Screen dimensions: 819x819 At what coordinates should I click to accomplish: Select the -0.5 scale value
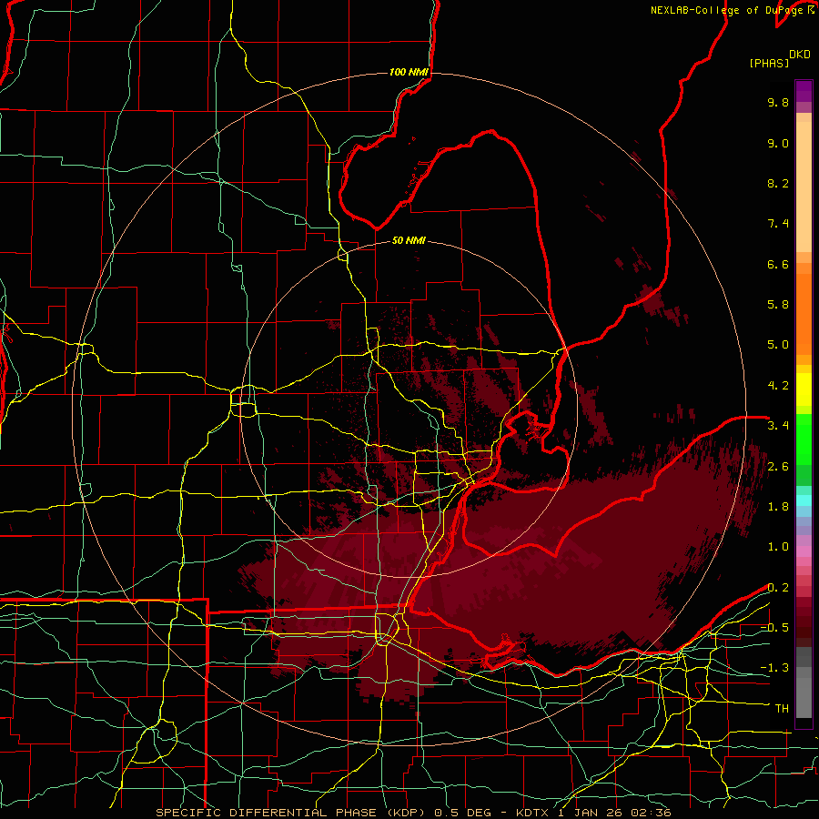pyautogui.click(x=774, y=628)
